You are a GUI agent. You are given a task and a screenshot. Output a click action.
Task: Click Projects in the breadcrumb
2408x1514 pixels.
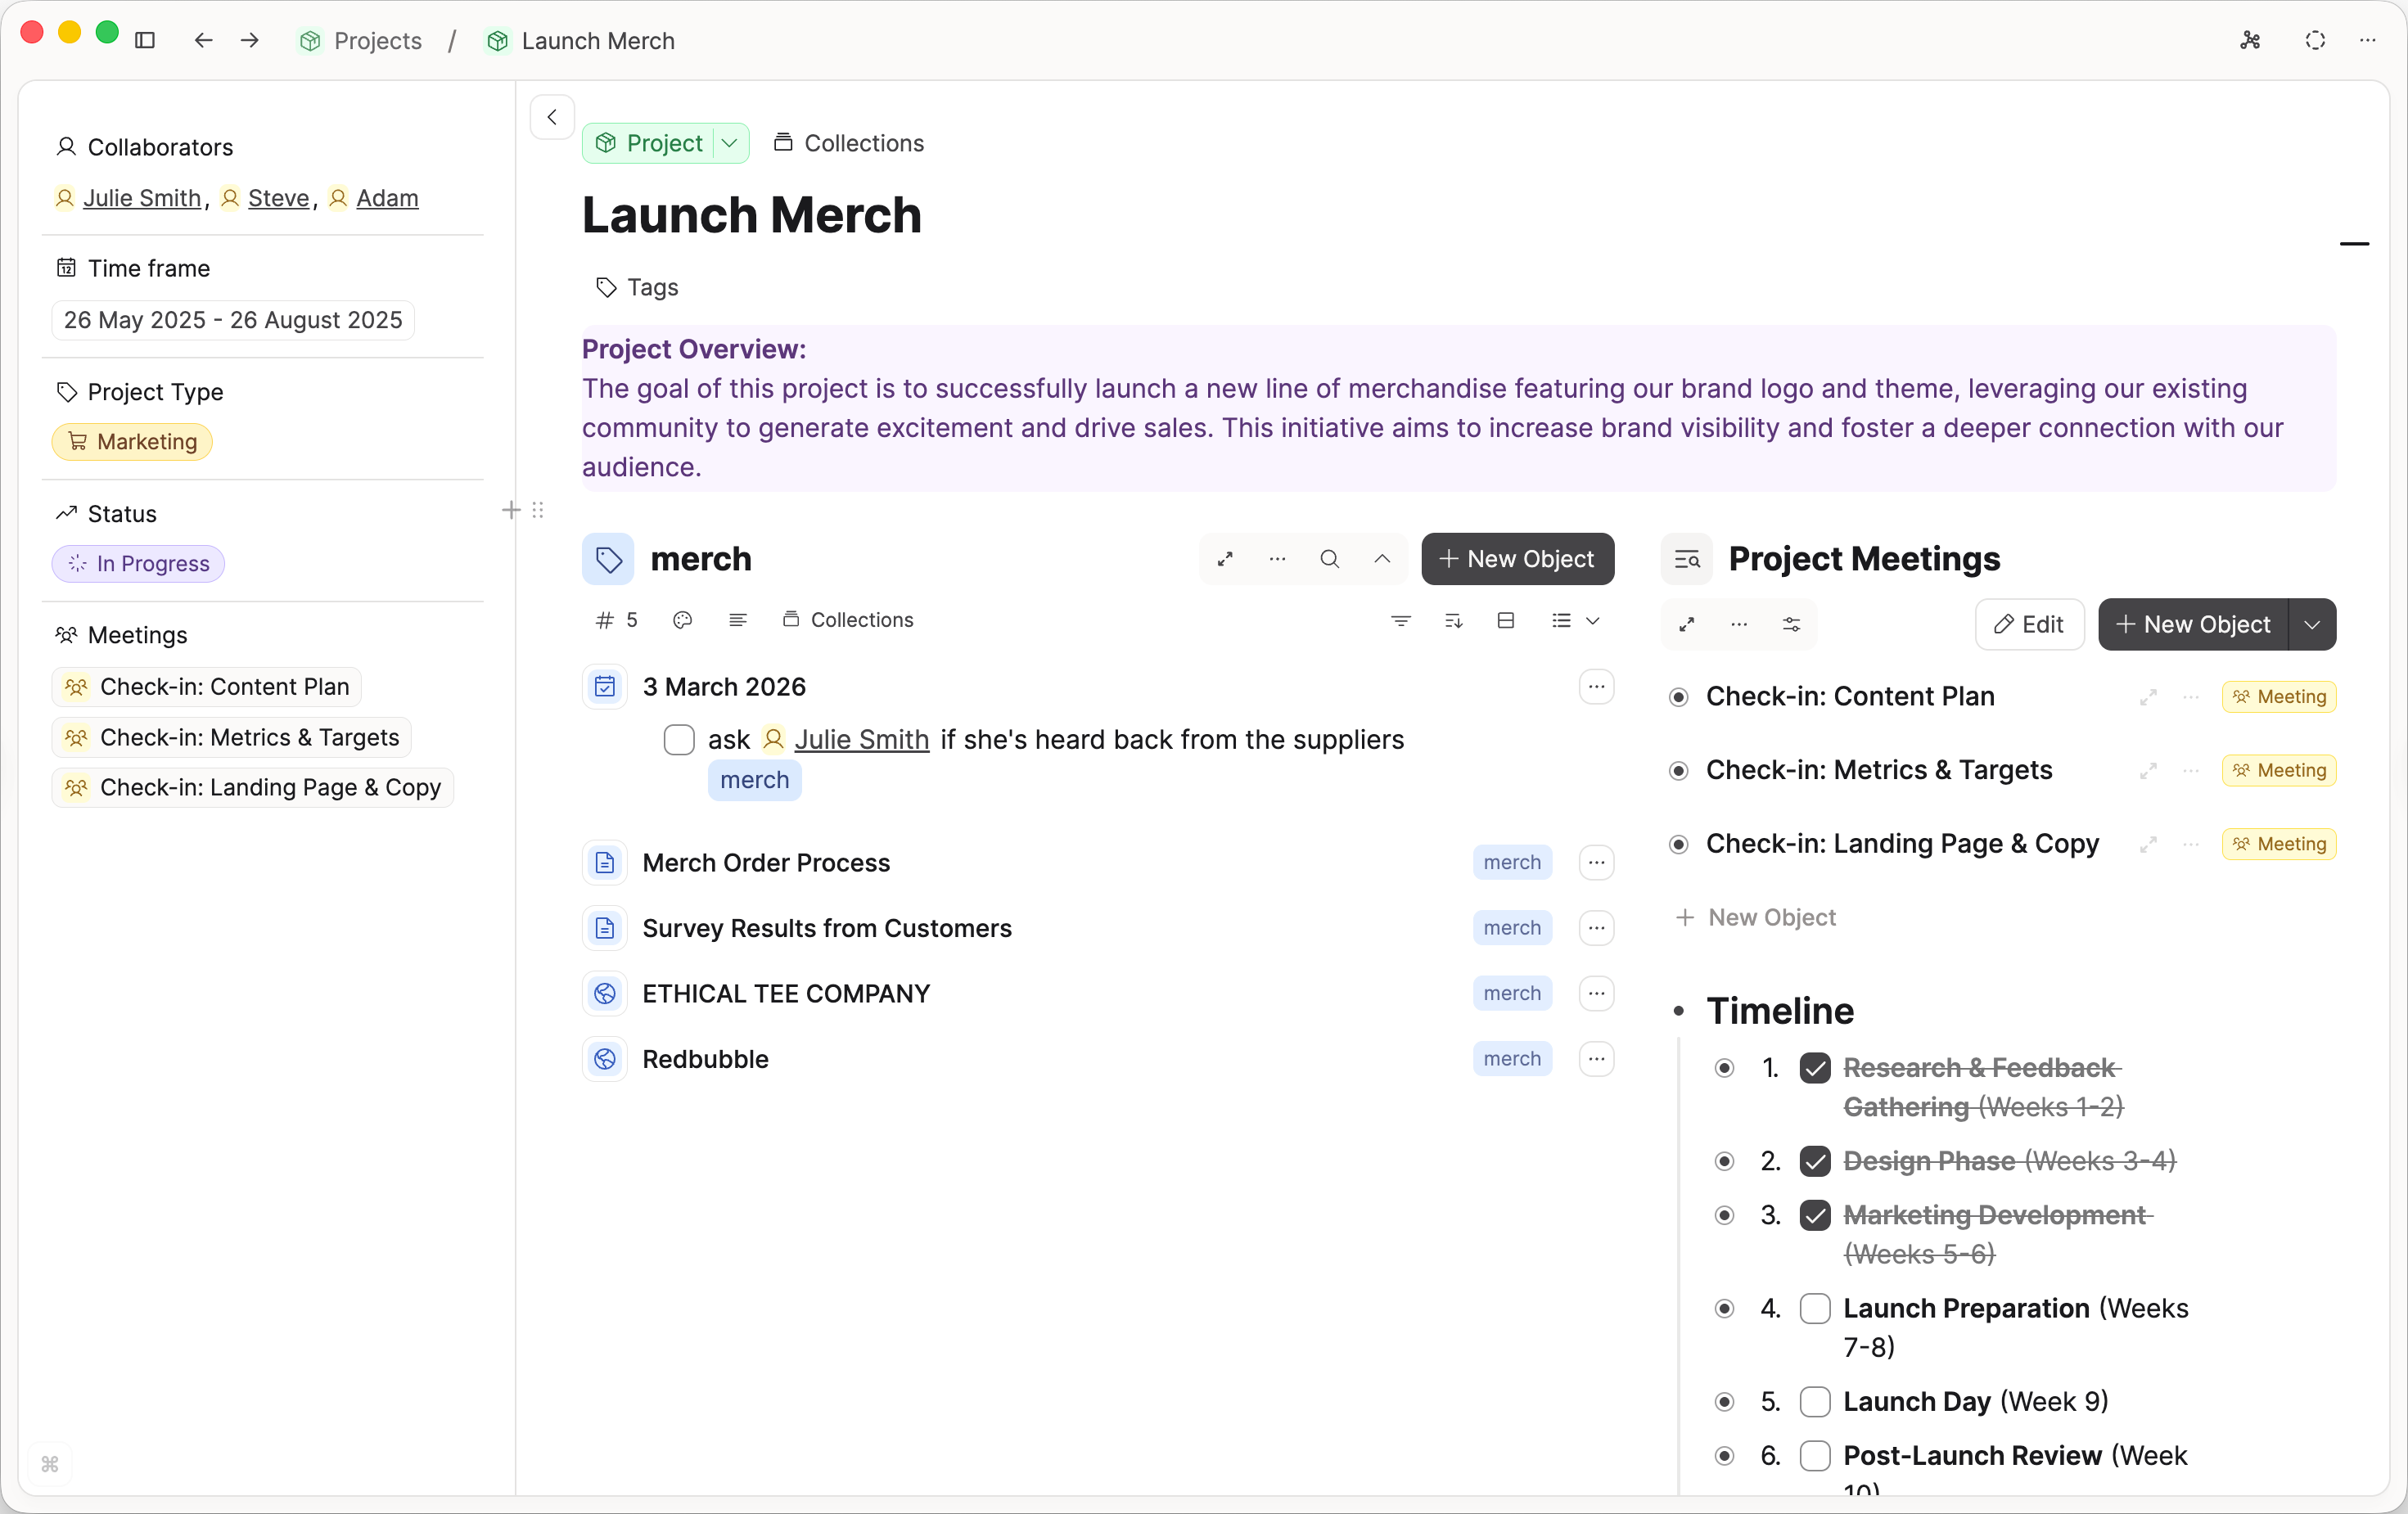377,41
